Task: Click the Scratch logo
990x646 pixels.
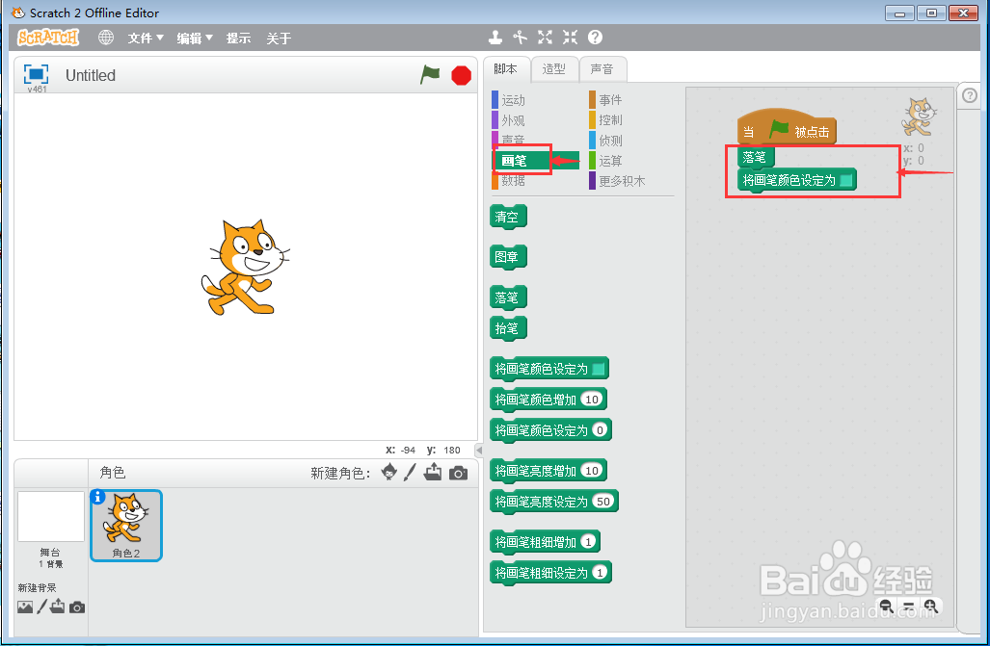Action: [x=48, y=38]
